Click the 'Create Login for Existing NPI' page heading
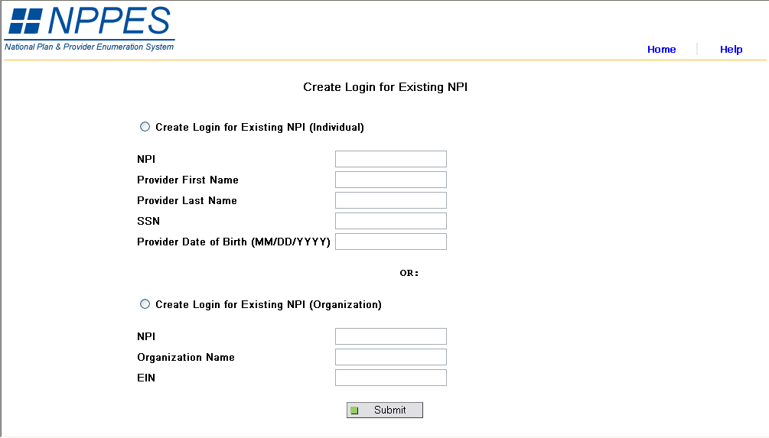 (385, 87)
